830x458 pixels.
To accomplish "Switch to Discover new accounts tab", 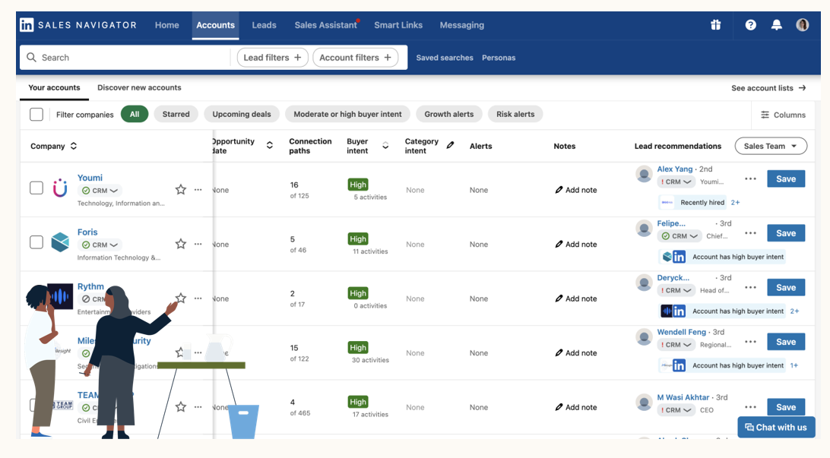I will coord(139,87).
